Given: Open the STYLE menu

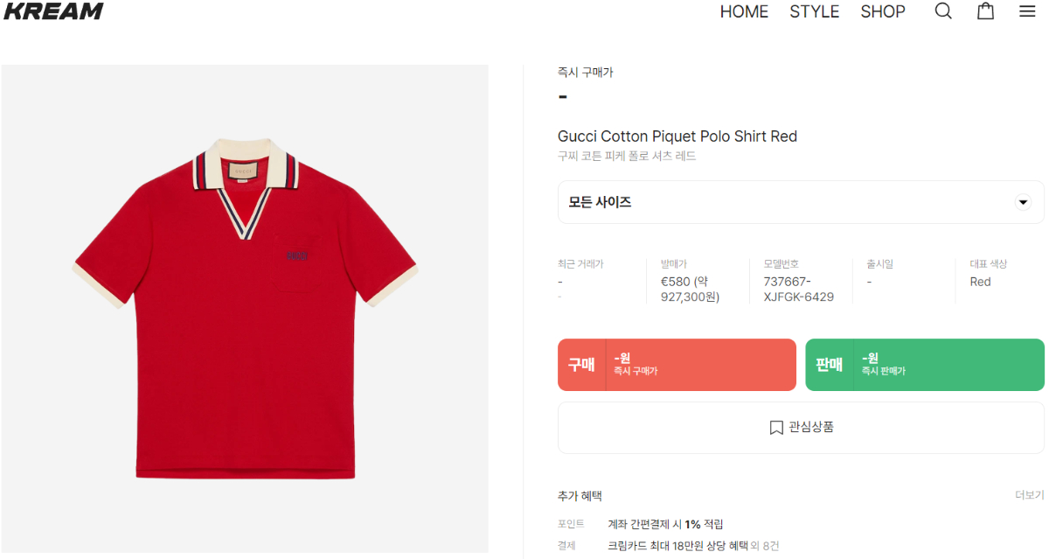Looking at the screenshot, I should pyautogui.click(x=814, y=11).
